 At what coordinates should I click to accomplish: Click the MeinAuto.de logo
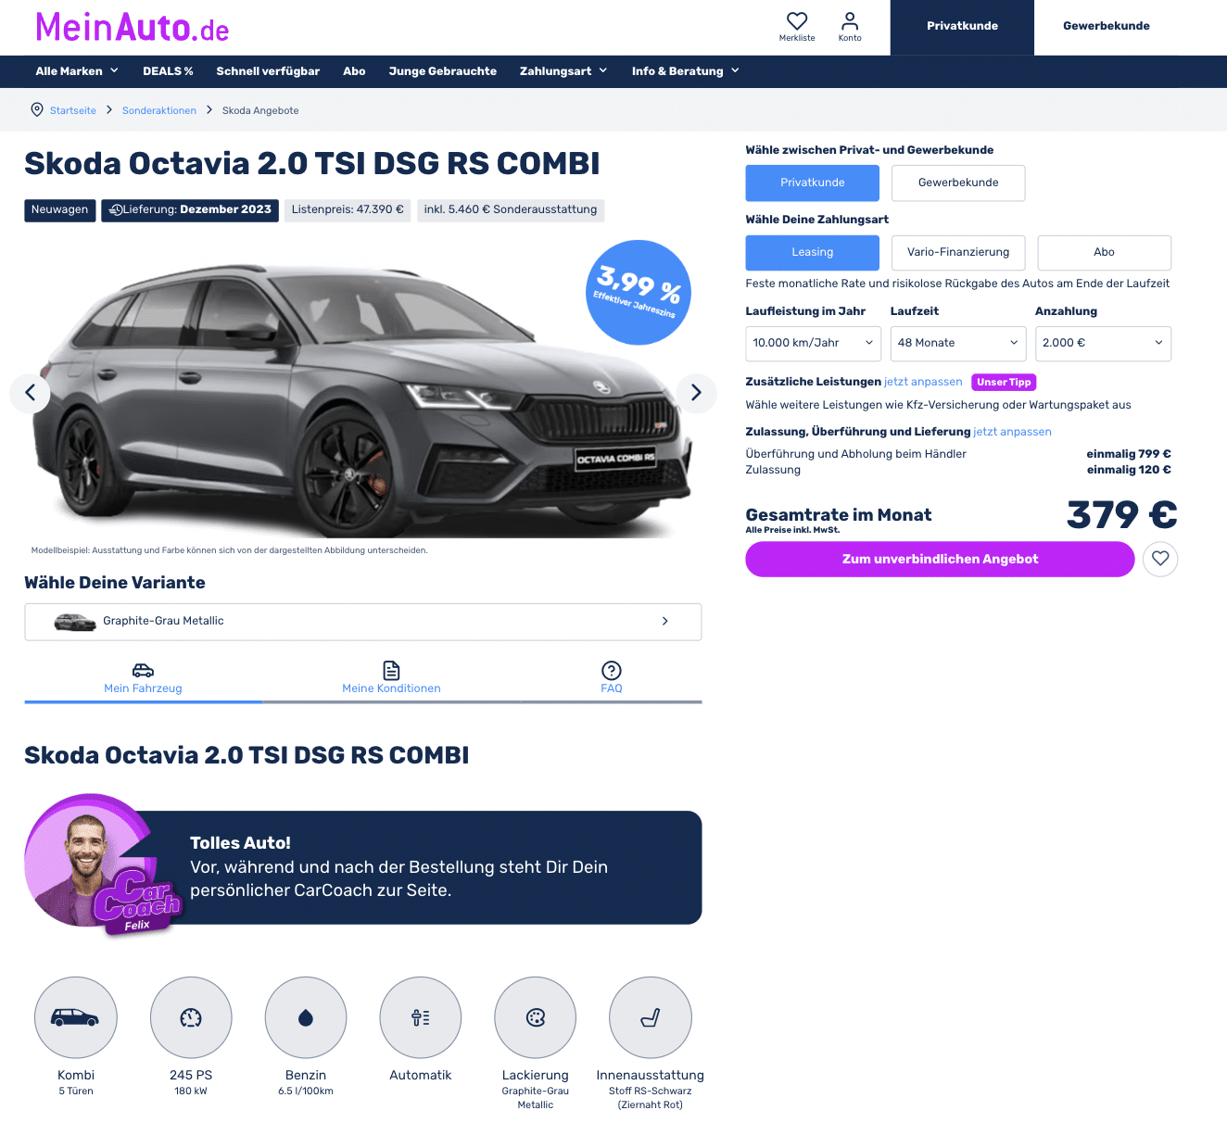133,28
